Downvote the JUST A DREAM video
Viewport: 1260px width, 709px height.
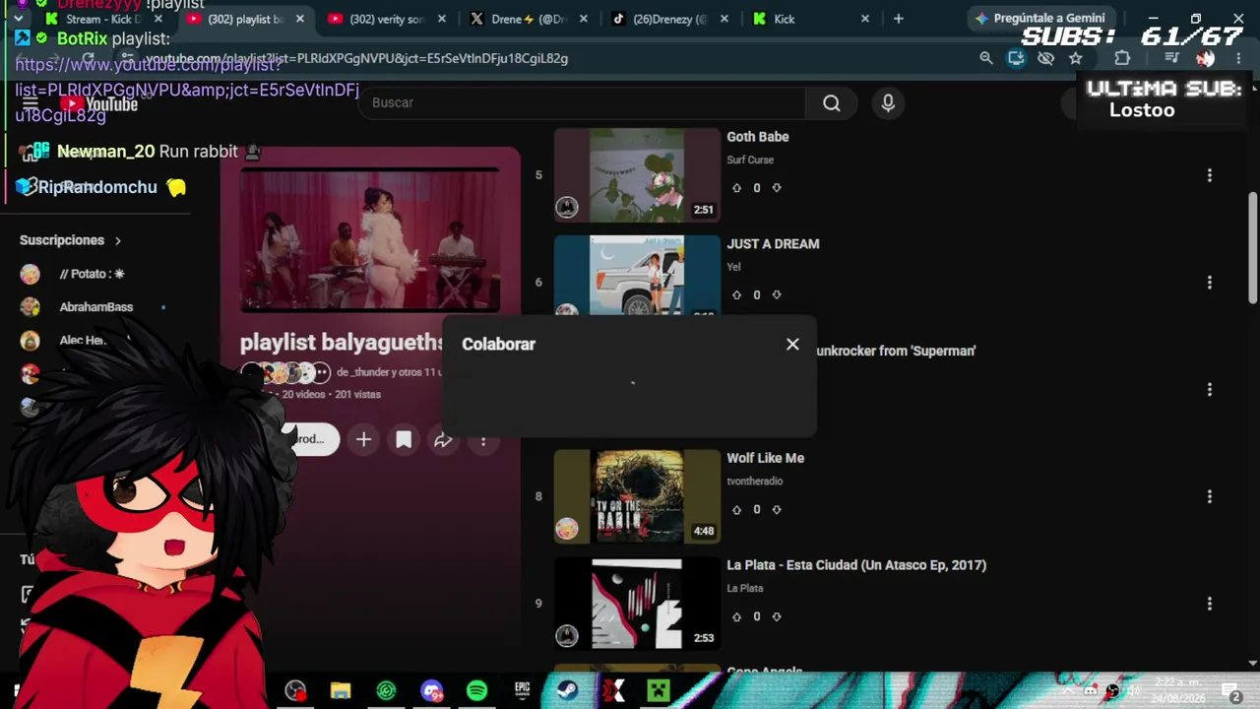[777, 295]
